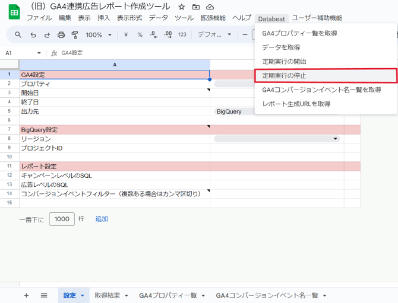398x303 pixels.
Task: Select cell containing キャンペーンレベルのSQL
Action: coord(115,176)
